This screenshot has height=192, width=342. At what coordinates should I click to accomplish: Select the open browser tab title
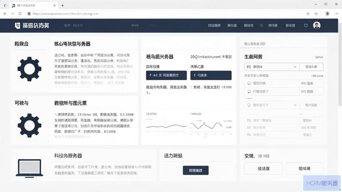click(x=26, y=5)
